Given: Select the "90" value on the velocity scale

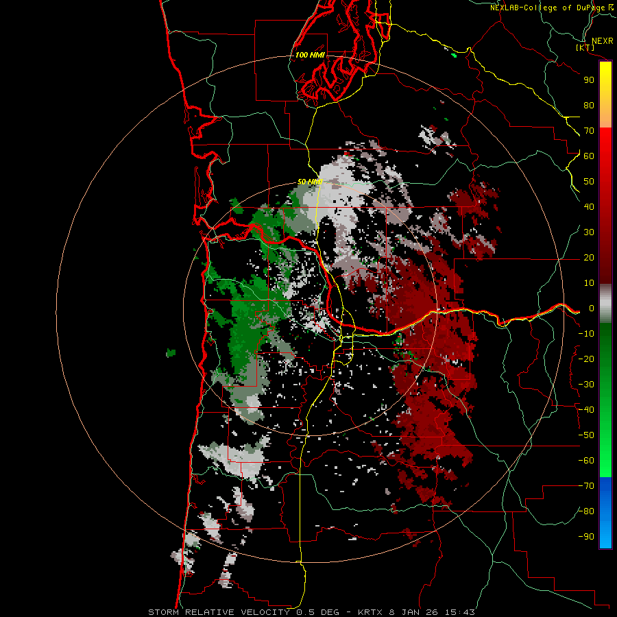Looking at the screenshot, I should (x=589, y=80).
